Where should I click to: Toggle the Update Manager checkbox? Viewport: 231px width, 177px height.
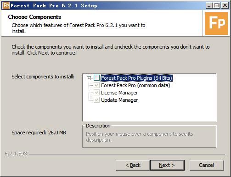pyautogui.click(x=96, y=100)
